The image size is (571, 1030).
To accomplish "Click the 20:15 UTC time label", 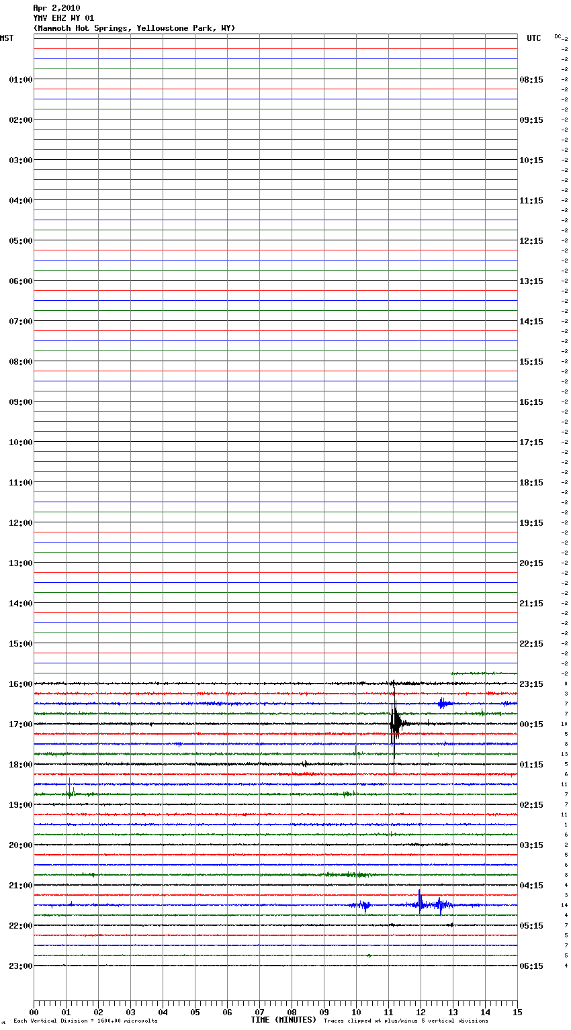I will pos(531,563).
